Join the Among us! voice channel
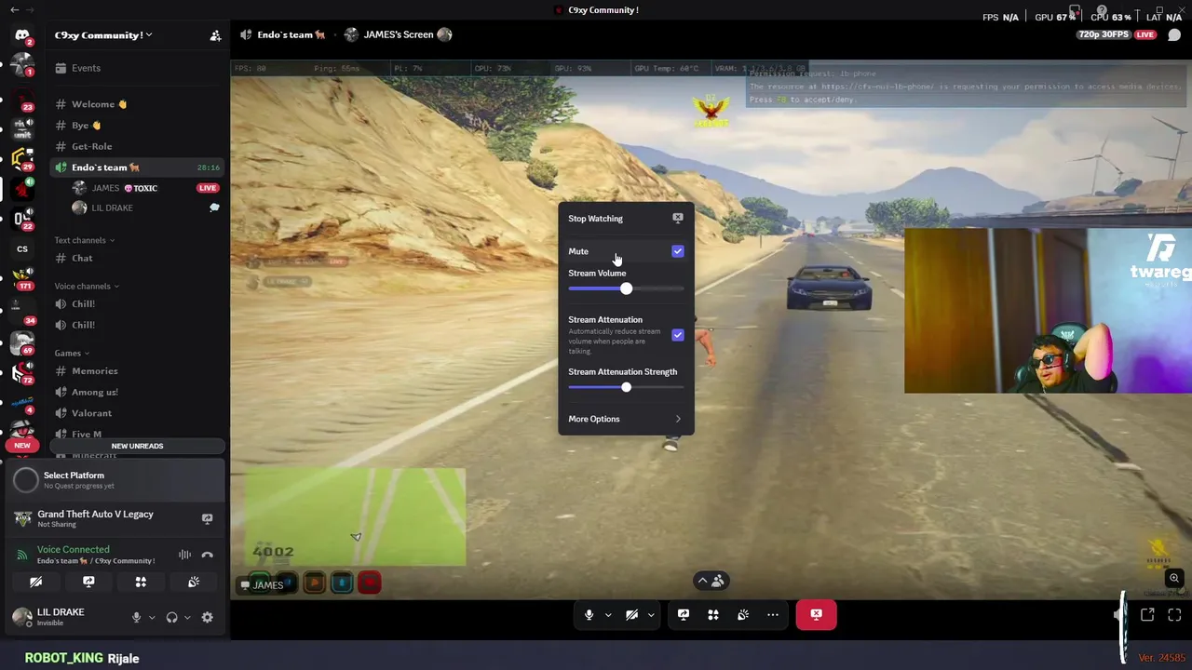 tap(136, 392)
